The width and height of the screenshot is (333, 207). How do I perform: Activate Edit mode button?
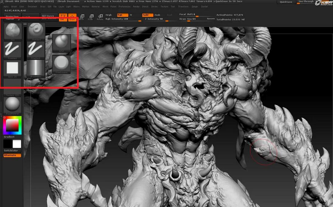[63, 17]
